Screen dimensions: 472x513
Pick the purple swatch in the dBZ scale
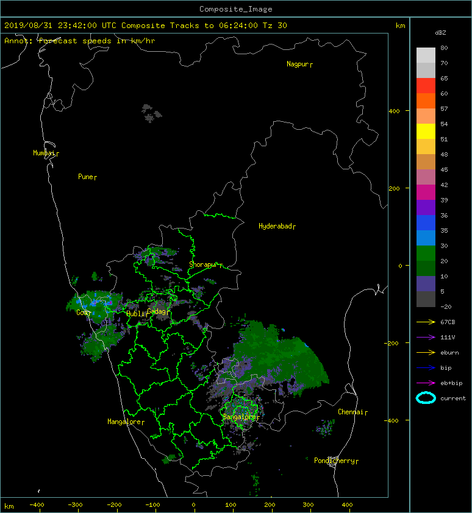426,207
